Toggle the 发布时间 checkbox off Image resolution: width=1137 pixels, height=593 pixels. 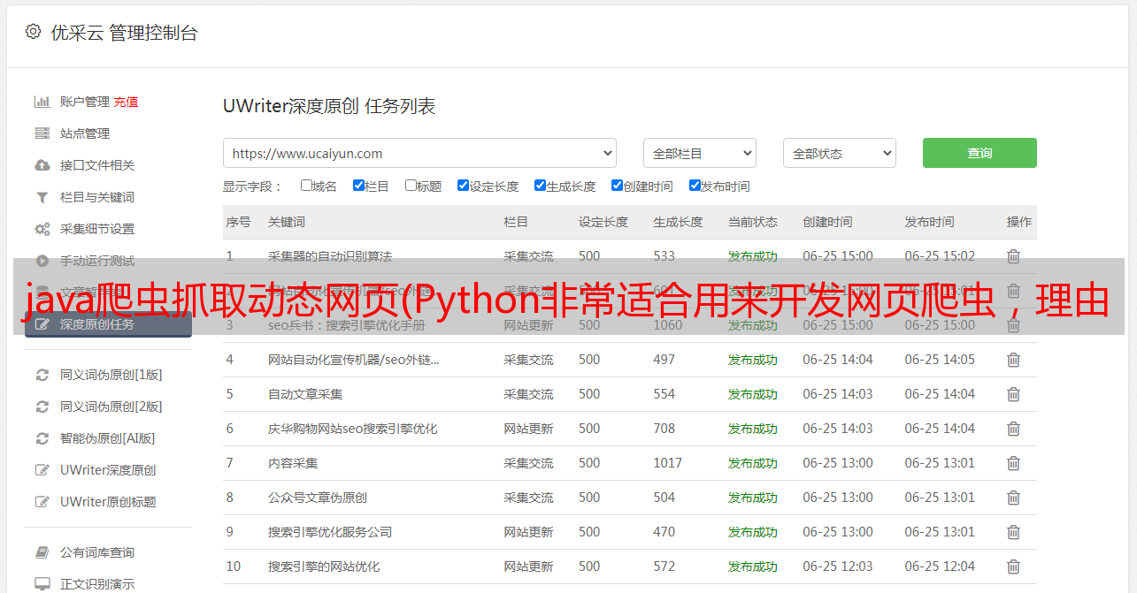click(x=695, y=186)
